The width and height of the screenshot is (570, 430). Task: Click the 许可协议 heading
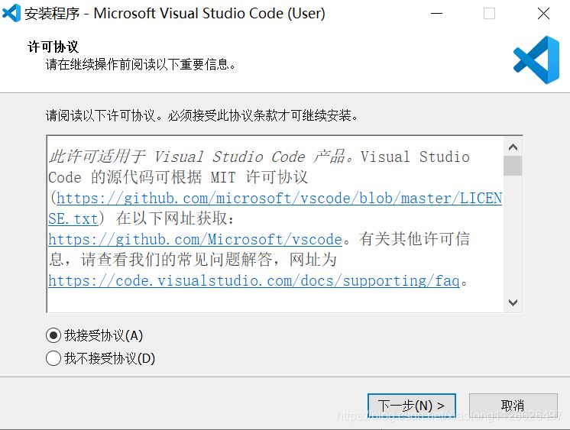[x=53, y=47]
